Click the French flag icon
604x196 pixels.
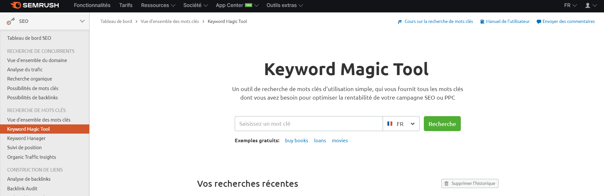390,123
